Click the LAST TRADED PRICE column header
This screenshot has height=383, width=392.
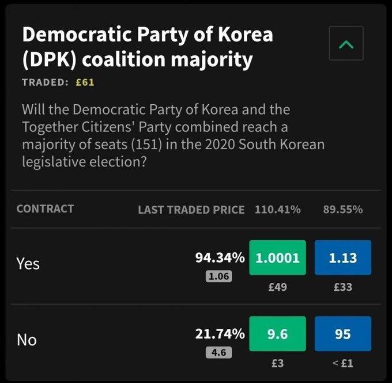coord(191,210)
